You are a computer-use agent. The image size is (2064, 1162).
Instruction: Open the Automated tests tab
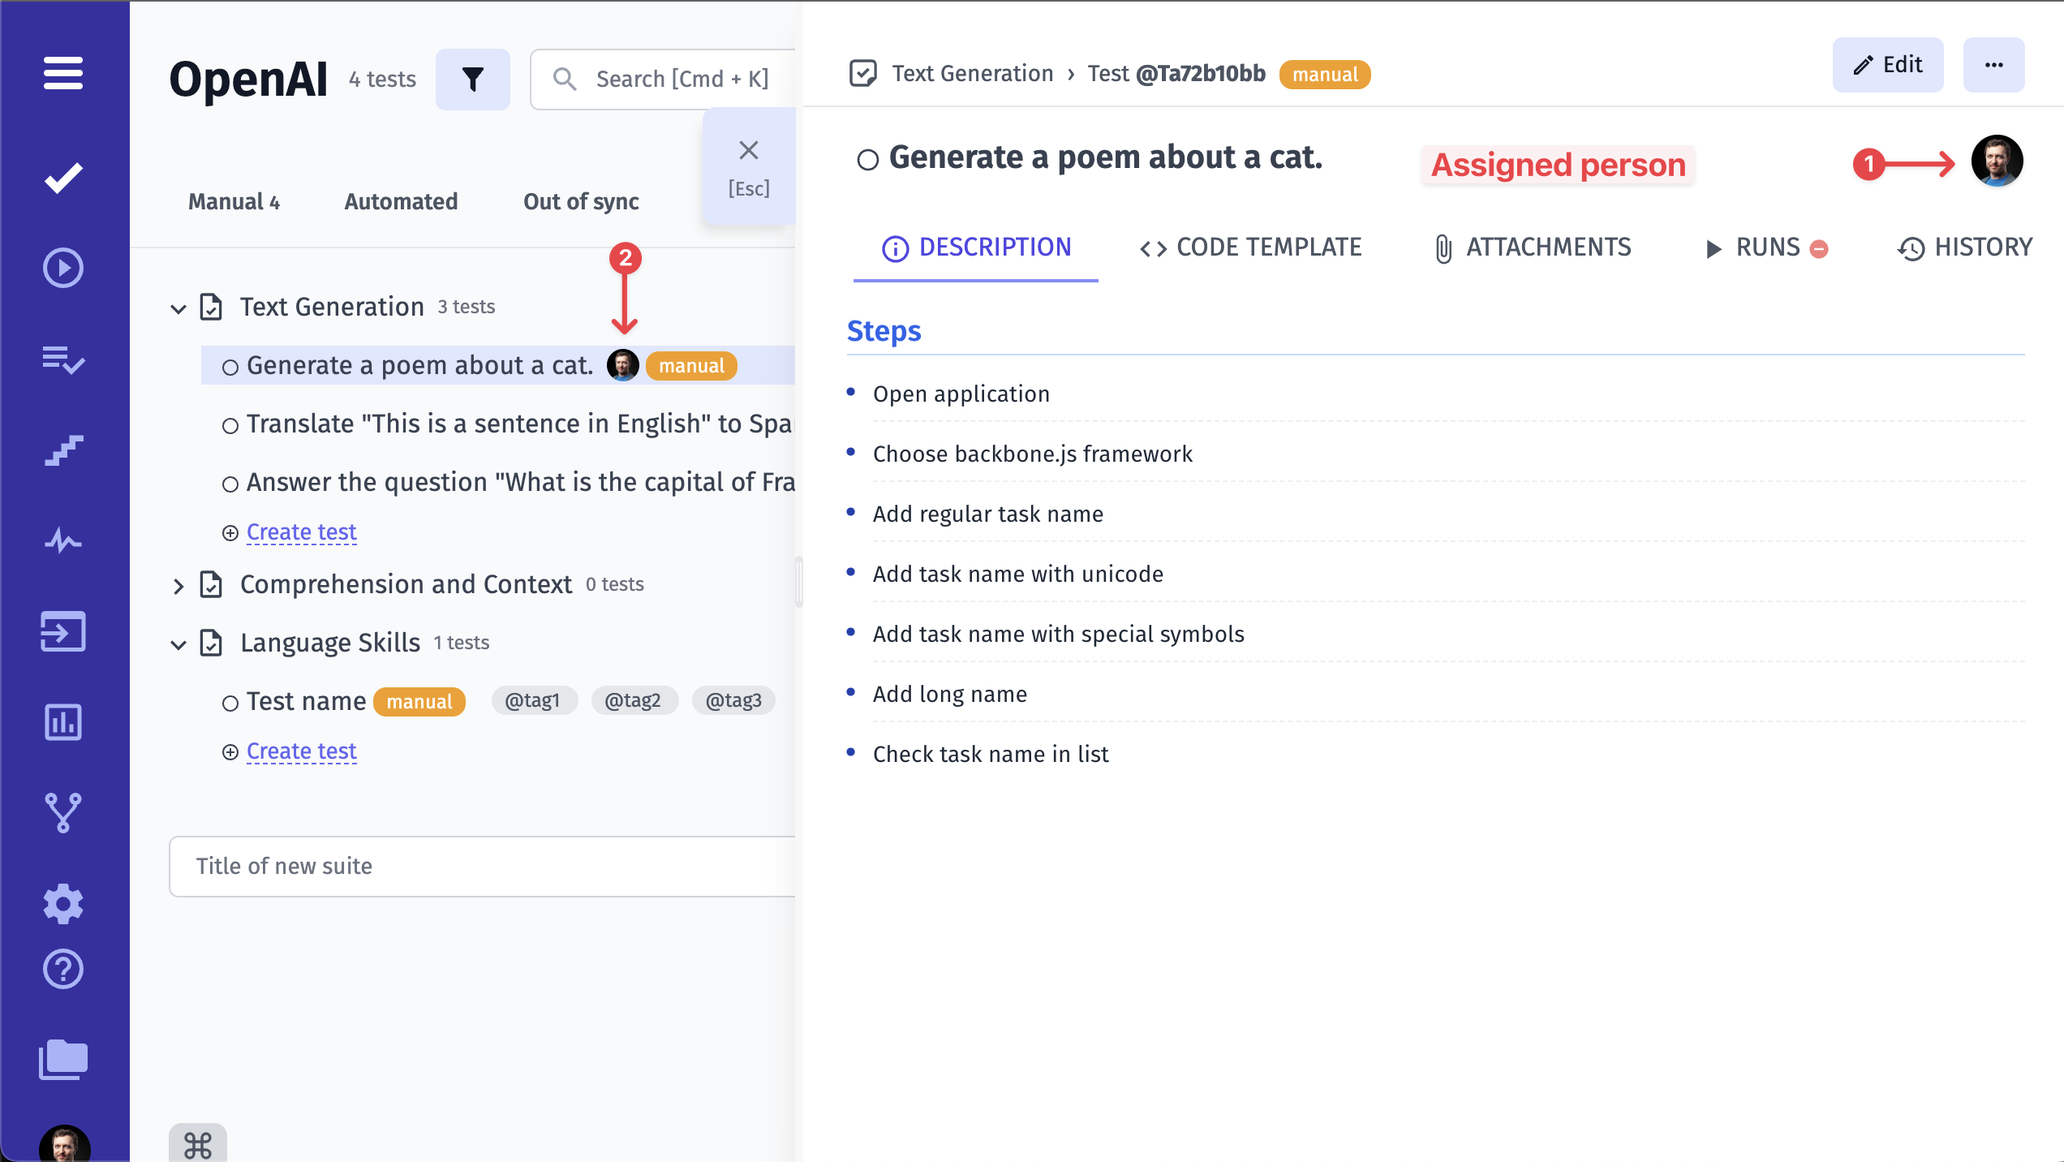[x=401, y=201]
